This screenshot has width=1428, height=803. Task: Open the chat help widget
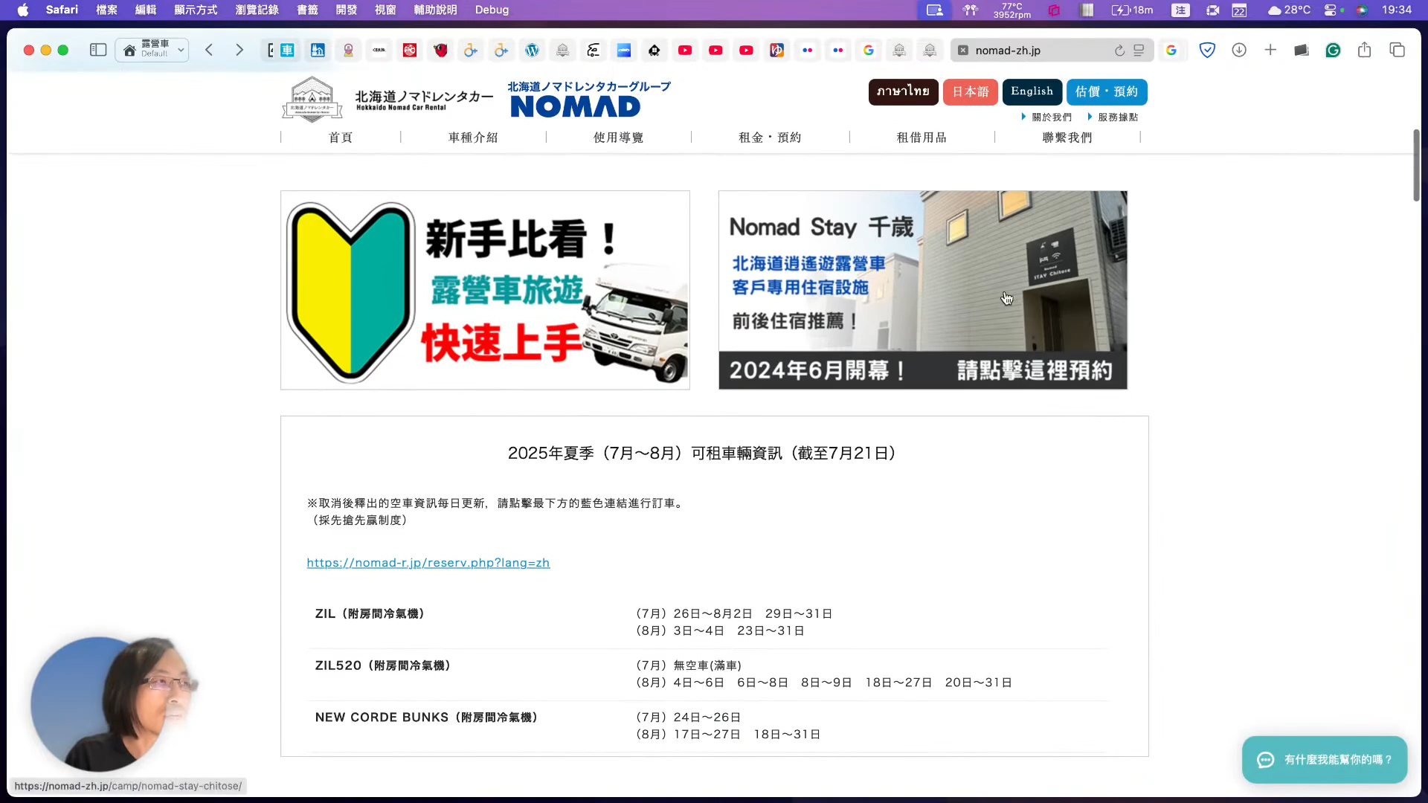click(1324, 759)
